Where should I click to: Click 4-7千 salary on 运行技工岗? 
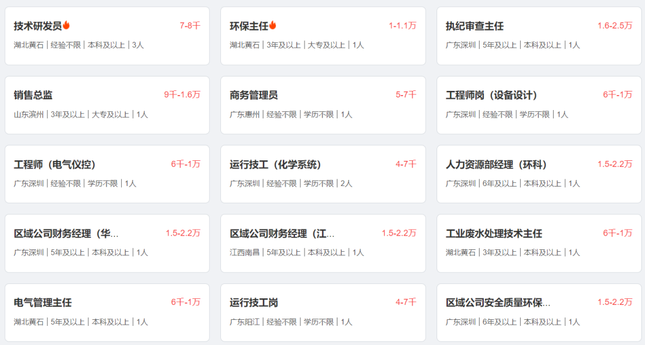click(406, 302)
